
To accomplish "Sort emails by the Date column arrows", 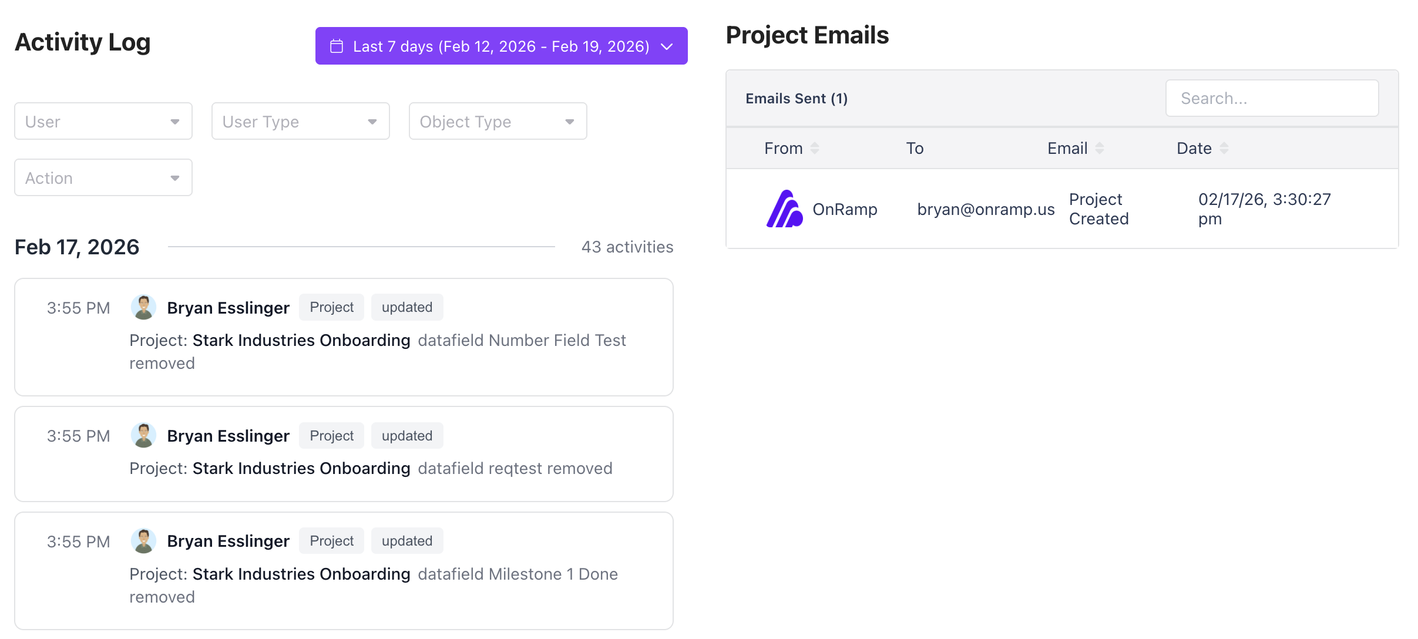I will coord(1224,148).
